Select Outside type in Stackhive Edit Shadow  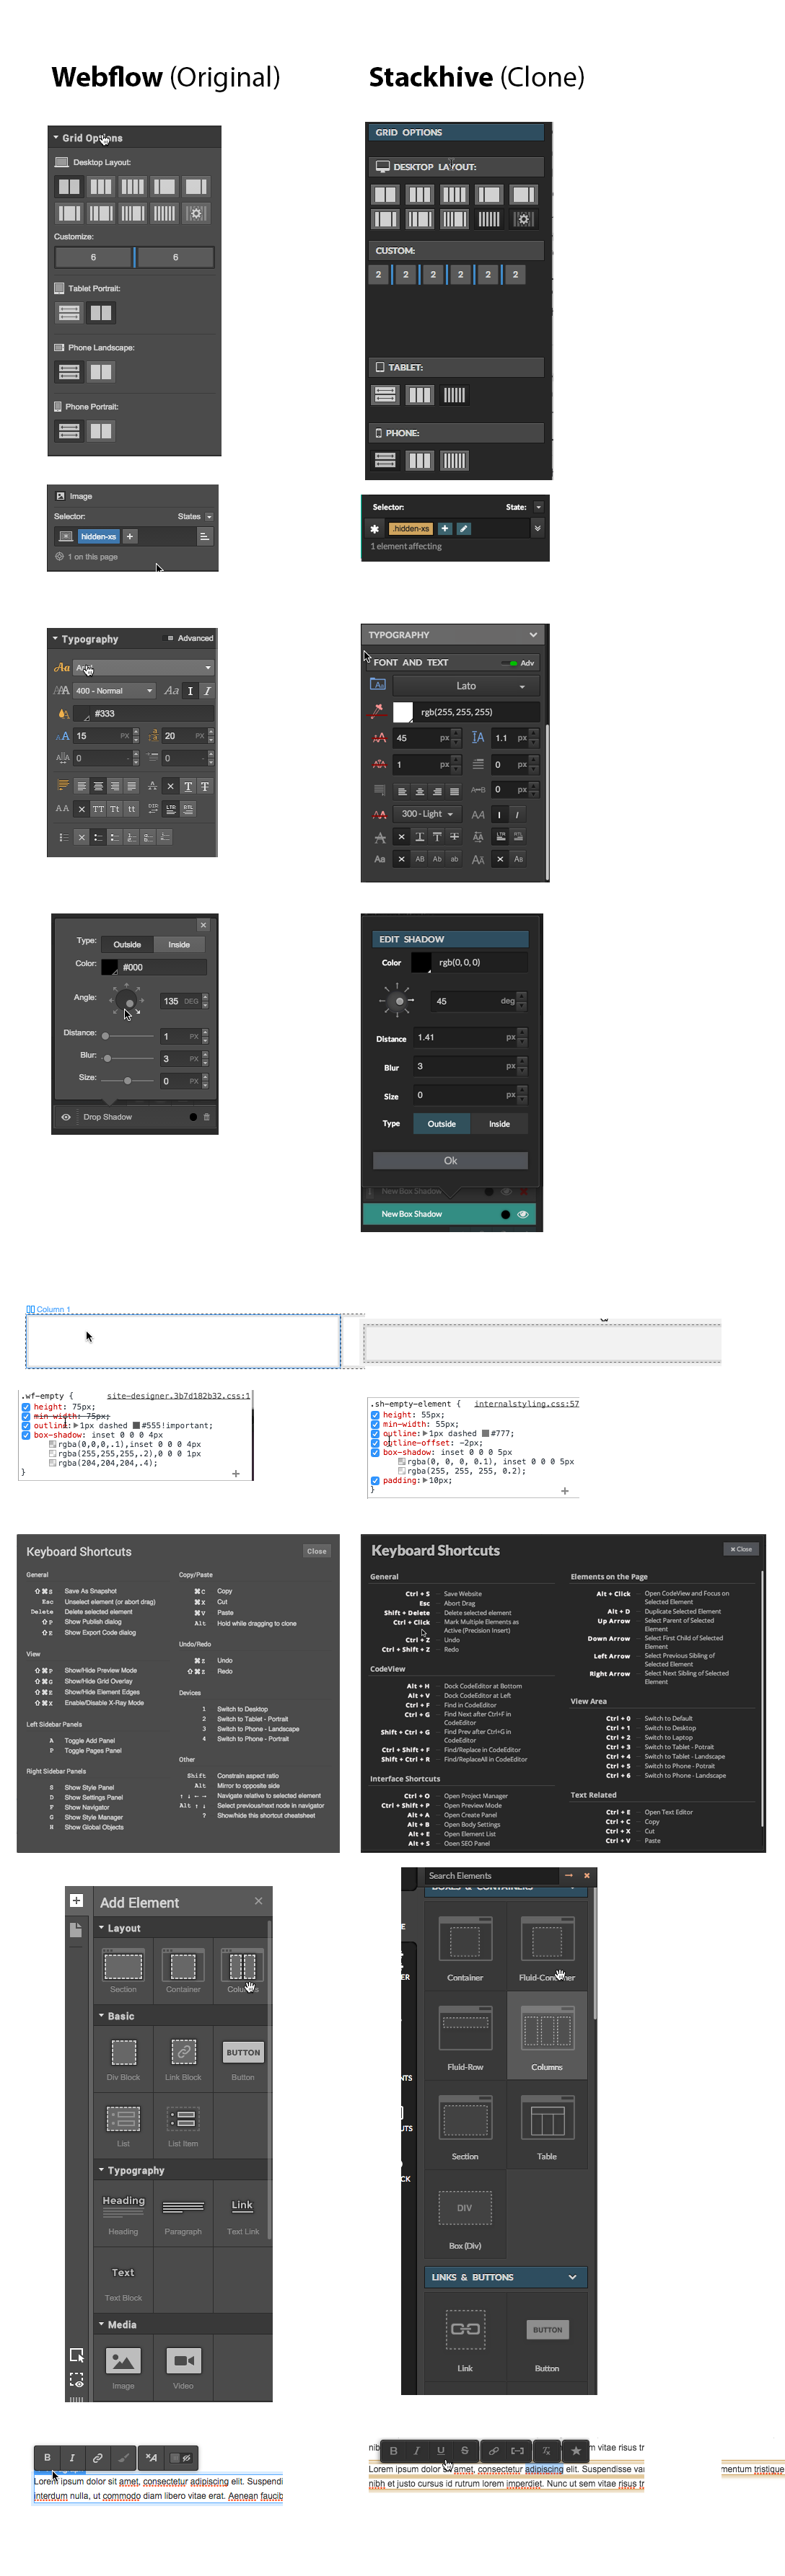pos(442,1124)
